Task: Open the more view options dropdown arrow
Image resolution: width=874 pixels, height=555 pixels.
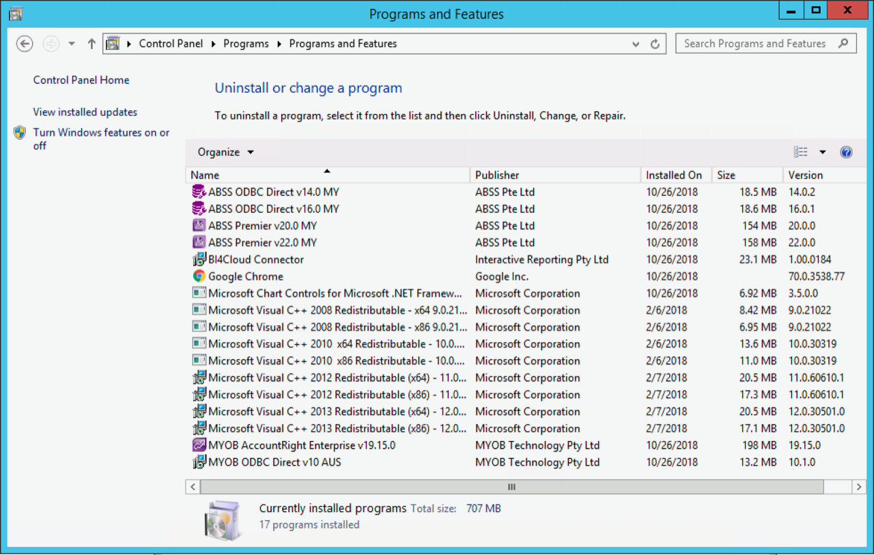Action: [822, 152]
